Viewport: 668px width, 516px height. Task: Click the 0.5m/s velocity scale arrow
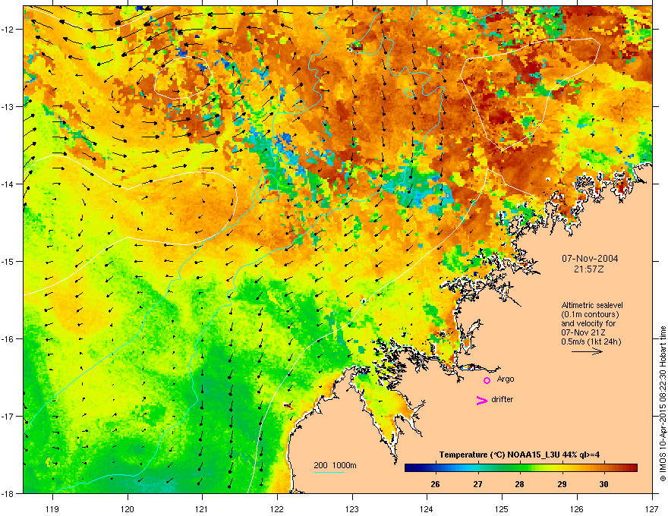click(x=587, y=351)
